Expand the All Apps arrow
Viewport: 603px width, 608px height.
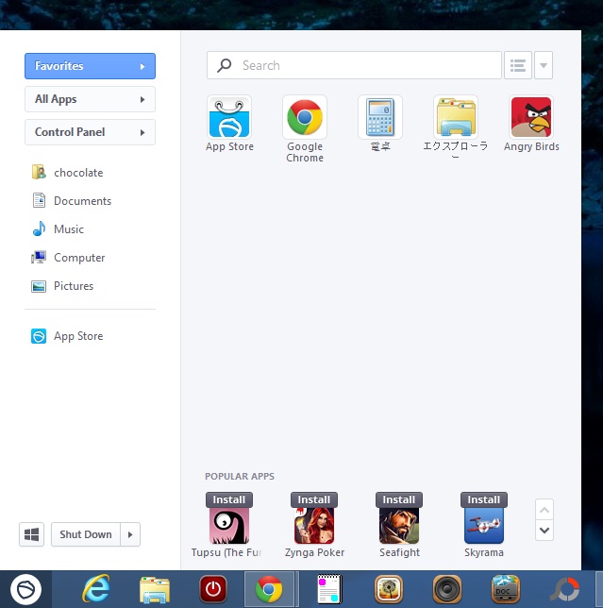142,100
